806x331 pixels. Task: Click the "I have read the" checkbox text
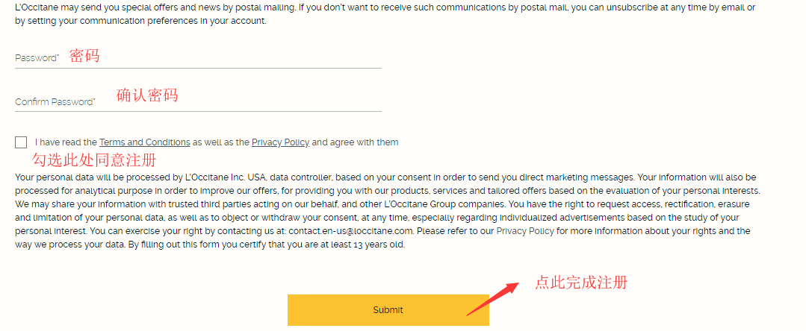coord(66,142)
